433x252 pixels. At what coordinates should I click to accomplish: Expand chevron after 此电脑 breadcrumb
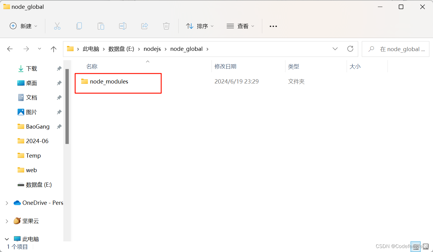coord(104,49)
